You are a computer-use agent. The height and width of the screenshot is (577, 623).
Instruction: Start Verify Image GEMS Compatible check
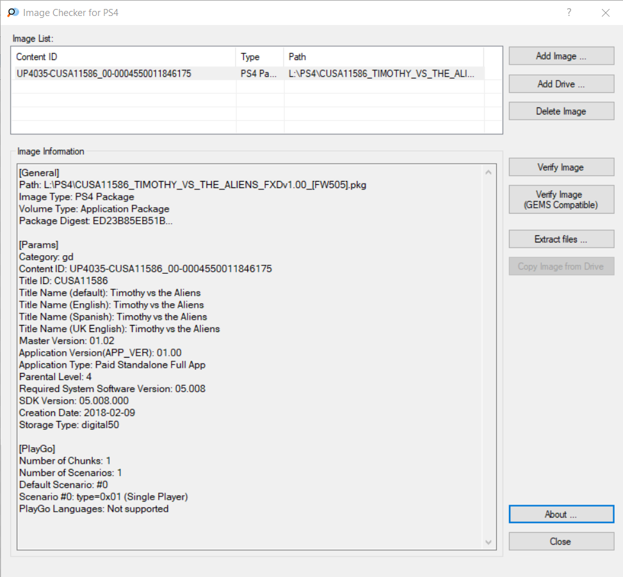(x=561, y=200)
